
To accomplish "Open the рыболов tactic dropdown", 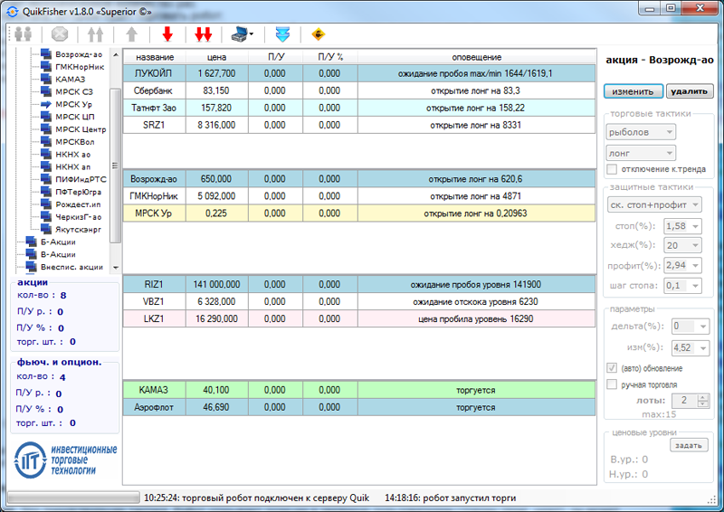I will coord(641,132).
